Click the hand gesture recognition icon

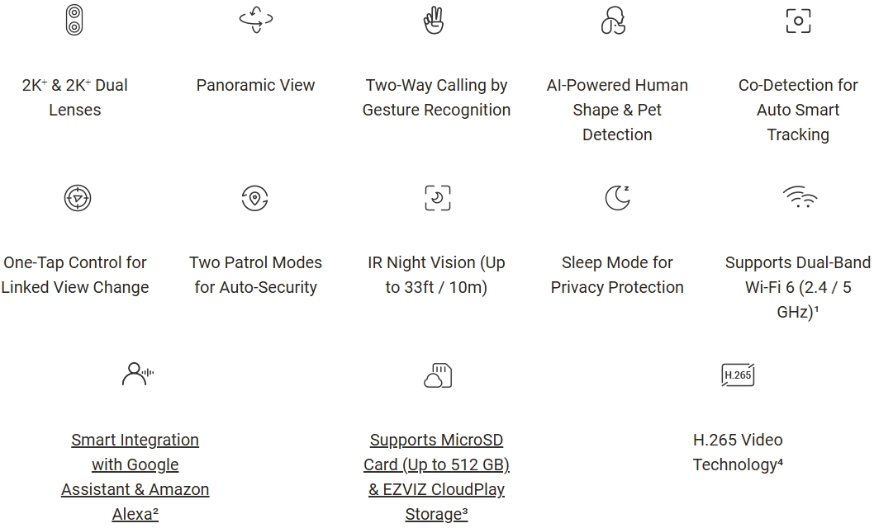[x=435, y=20]
